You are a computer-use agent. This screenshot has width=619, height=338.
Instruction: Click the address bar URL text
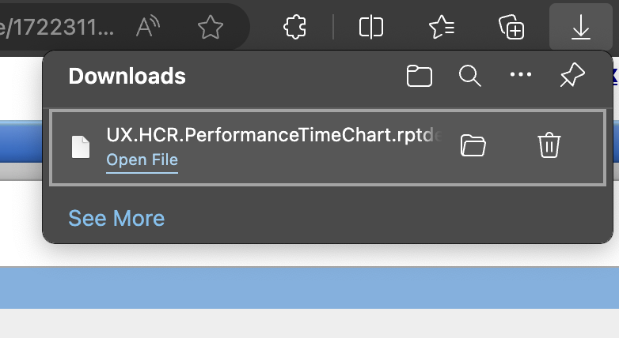click(57, 27)
